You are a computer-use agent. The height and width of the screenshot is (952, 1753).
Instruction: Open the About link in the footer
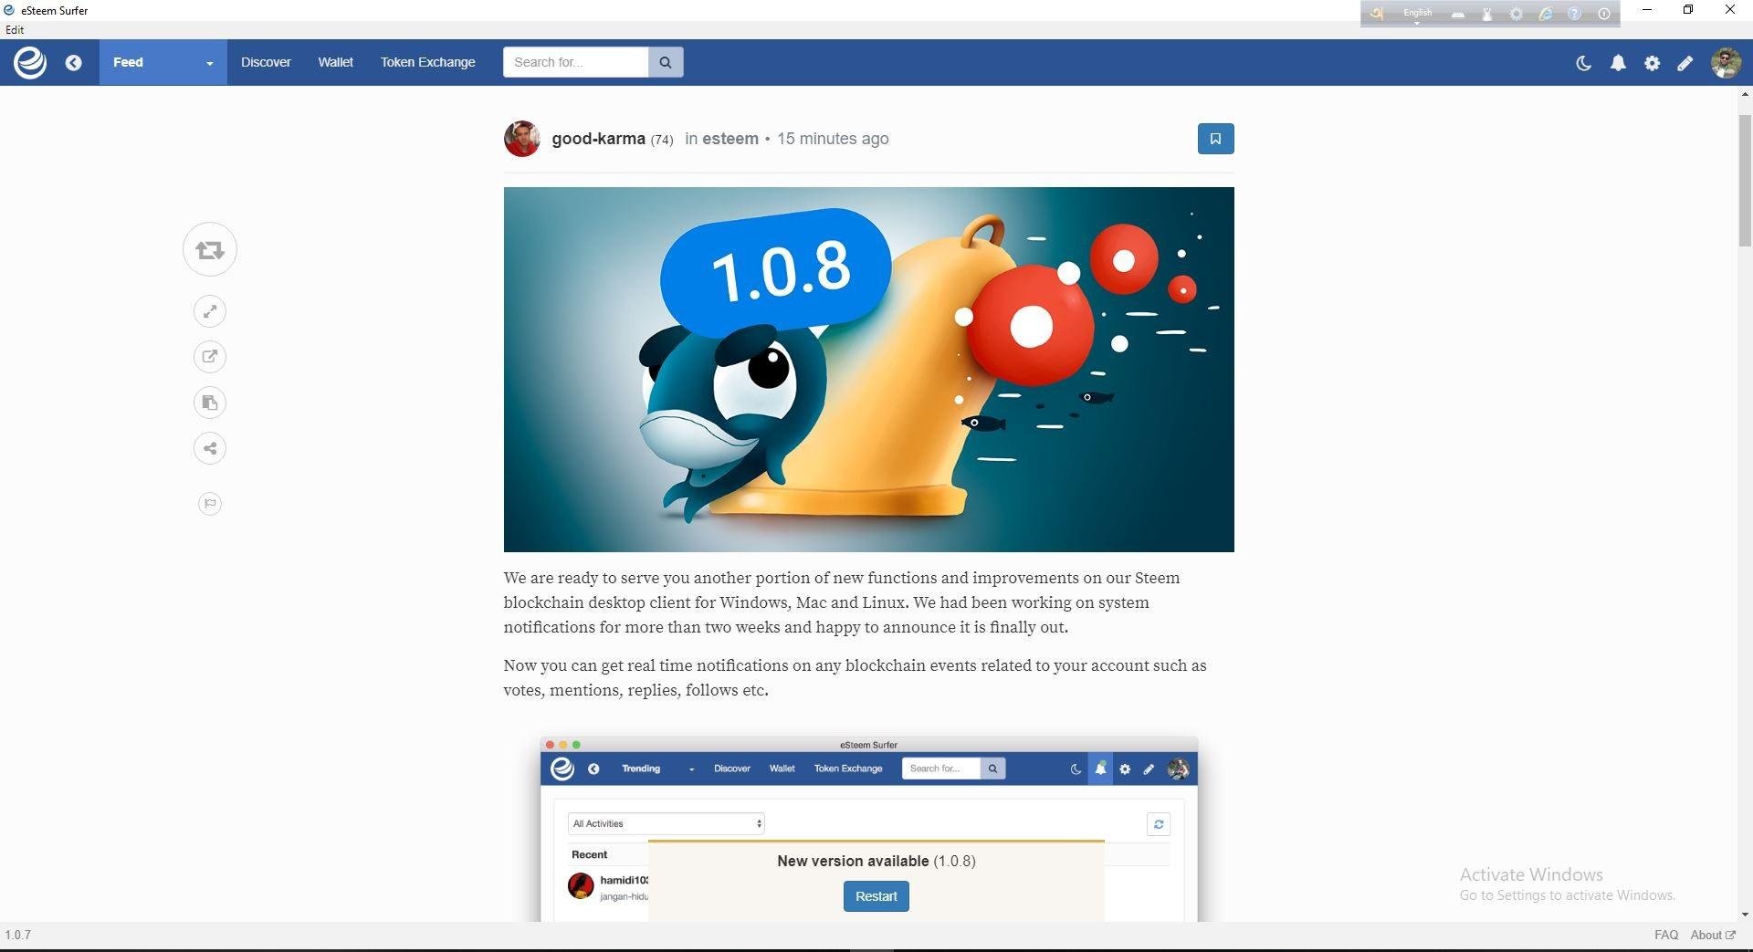[x=1712, y=936]
